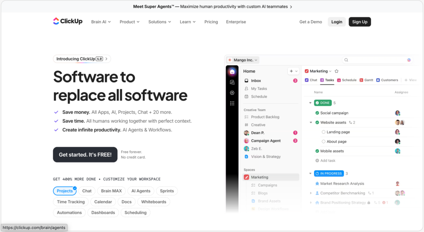The image size is (424, 232).
Task: Click the grid apps icon in the sidebar
Action: click(x=232, y=103)
